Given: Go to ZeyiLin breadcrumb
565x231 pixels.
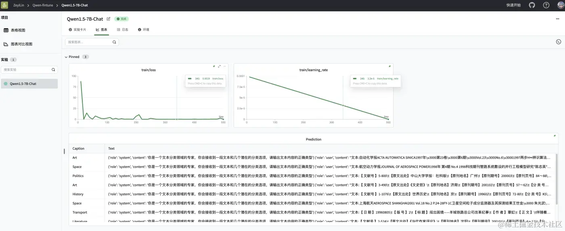Looking at the screenshot, I should (19, 5).
